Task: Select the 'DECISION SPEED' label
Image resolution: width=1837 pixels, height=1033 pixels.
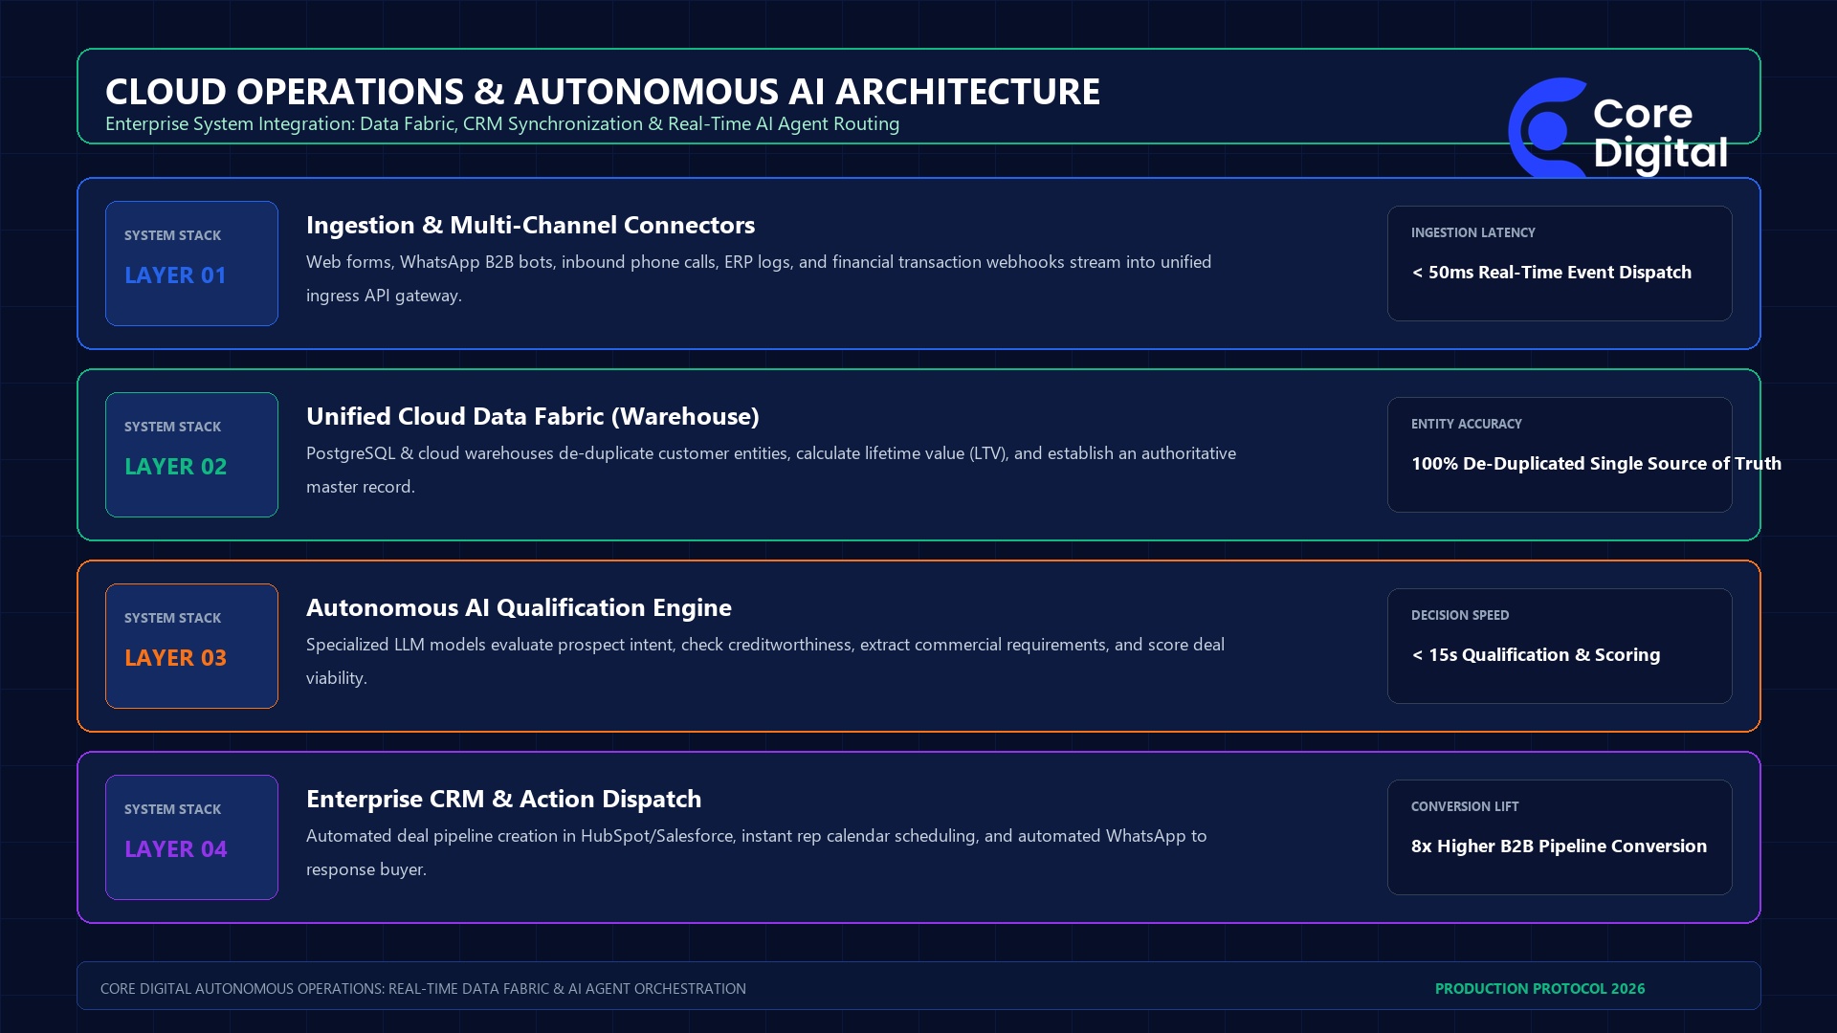Action: tap(1460, 615)
